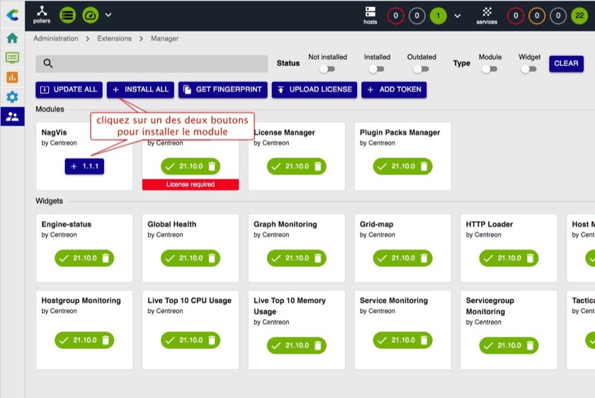Expand the hosts status dropdown chevron
The height and width of the screenshot is (398, 595).
pyautogui.click(x=458, y=16)
